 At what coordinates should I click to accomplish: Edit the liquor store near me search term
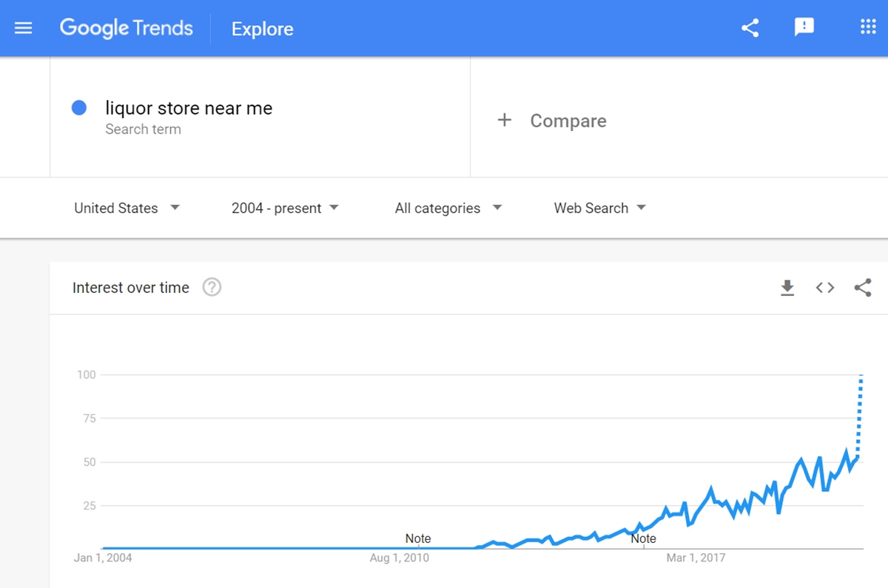coord(189,108)
